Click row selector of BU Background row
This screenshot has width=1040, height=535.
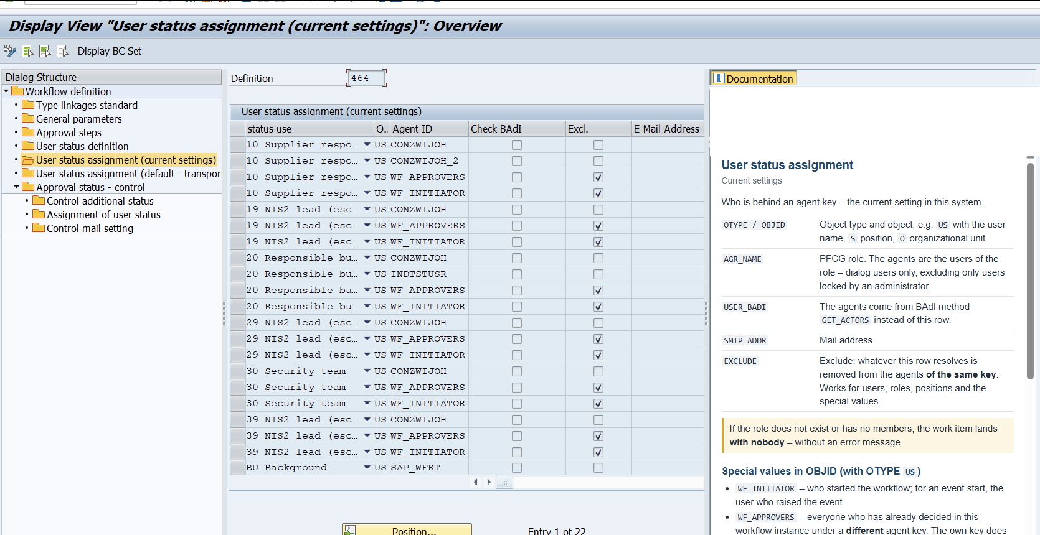point(237,468)
